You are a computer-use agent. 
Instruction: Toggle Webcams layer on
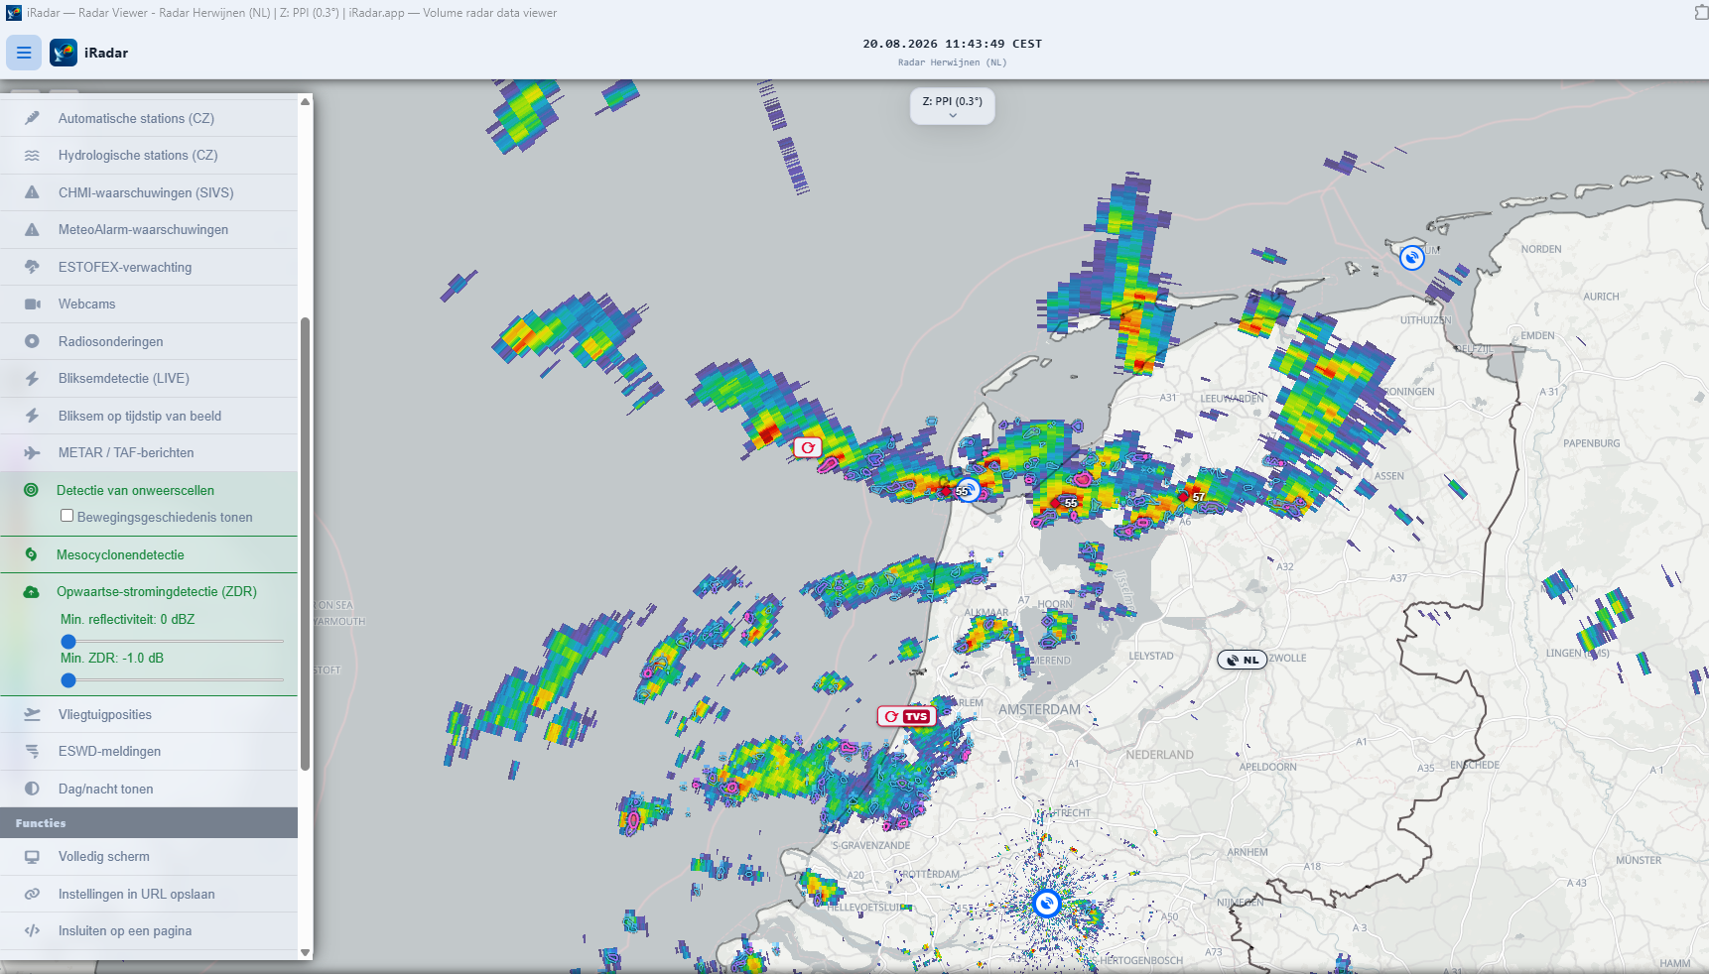click(149, 304)
